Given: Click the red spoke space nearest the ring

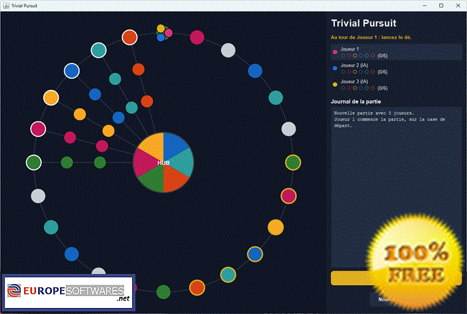Looking at the screenshot, I should coord(139,69).
